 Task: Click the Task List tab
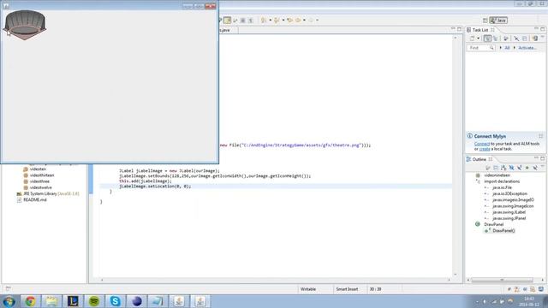pyautogui.click(x=480, y=30)
